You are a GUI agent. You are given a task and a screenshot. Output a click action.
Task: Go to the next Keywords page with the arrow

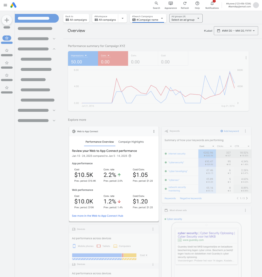point(247,198)
